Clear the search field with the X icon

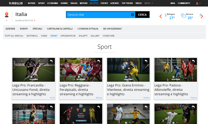[x=132, y=15]
